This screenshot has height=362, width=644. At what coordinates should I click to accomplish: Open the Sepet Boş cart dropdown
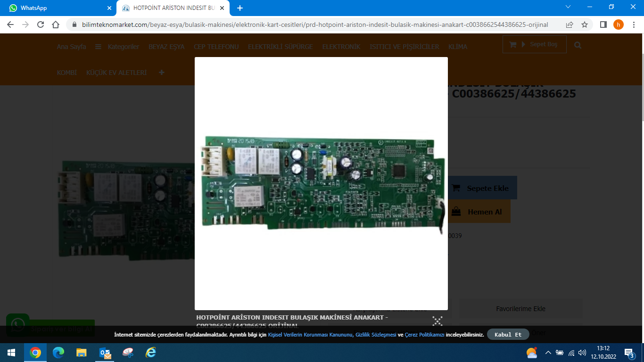534,44
